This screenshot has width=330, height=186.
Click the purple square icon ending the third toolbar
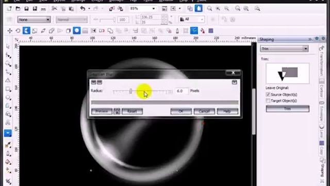point(211,31)
